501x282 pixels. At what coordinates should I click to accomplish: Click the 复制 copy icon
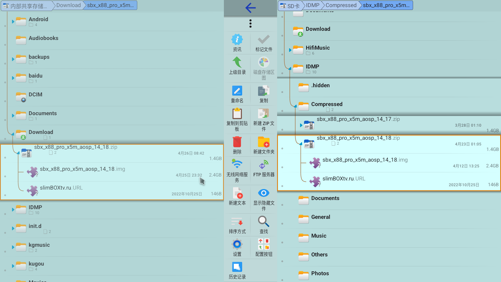264,91
